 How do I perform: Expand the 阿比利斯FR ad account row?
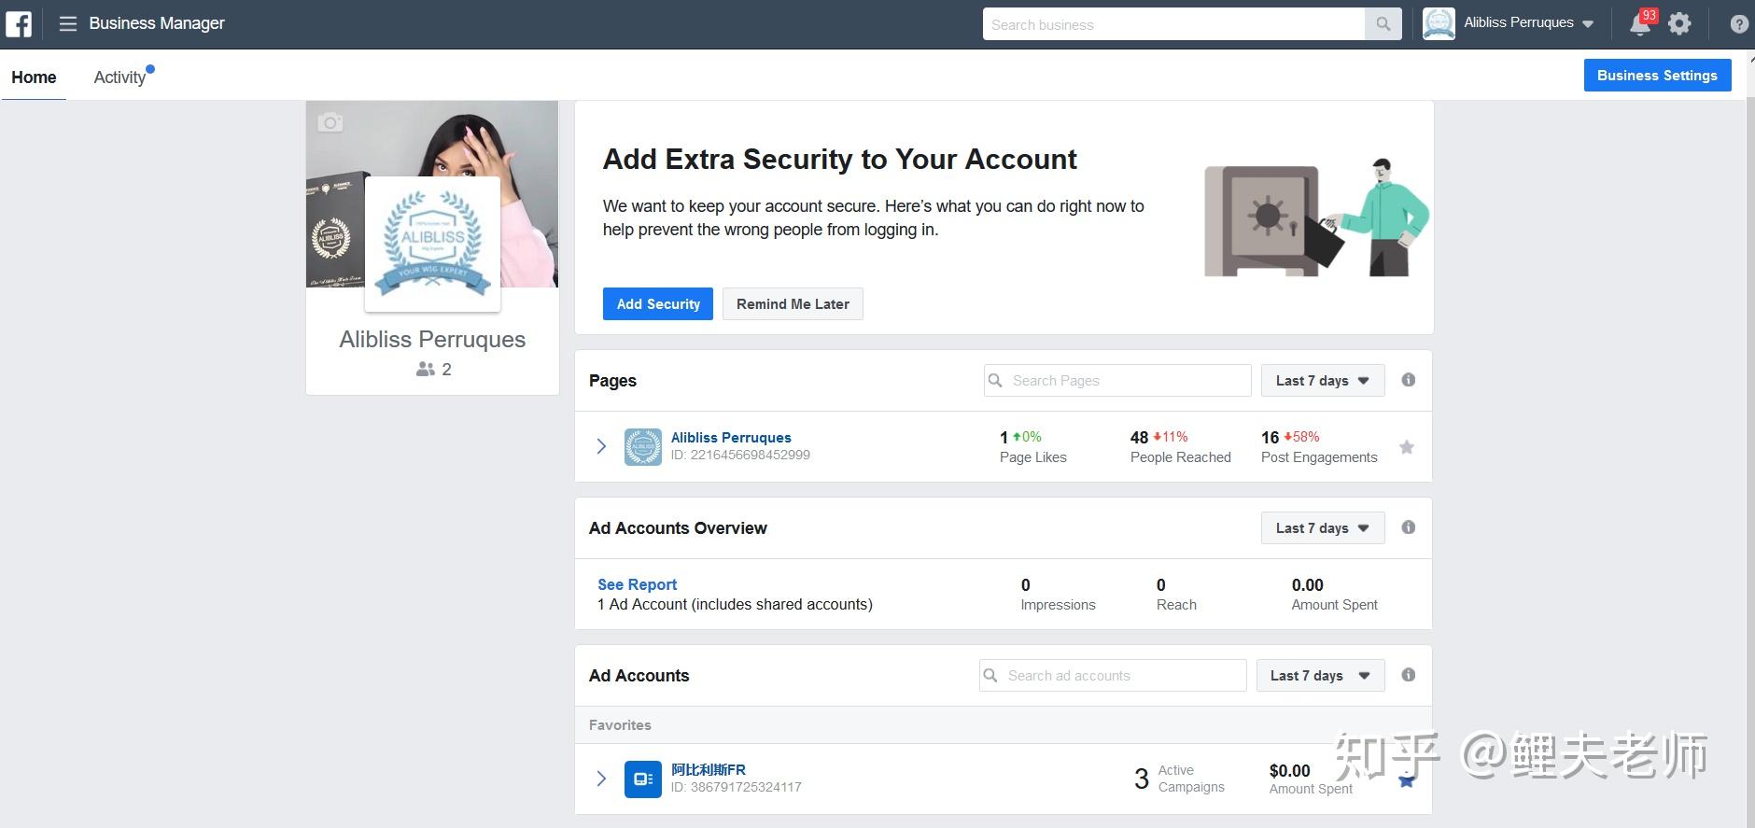point(601,779)
